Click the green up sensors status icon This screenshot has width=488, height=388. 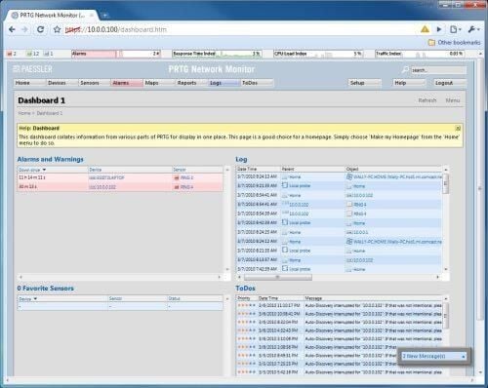tap(29, 54)
